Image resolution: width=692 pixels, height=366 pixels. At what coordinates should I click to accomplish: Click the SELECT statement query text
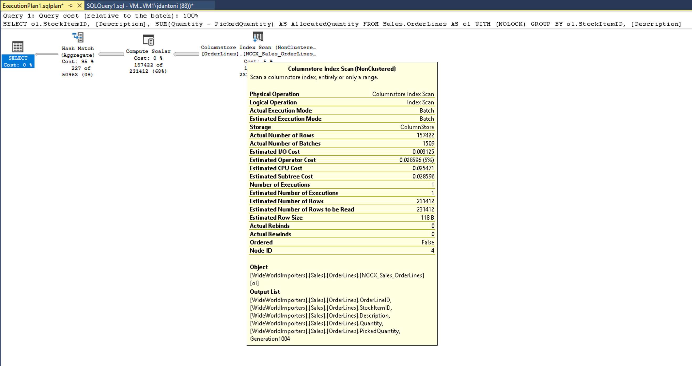click(188, 24)
